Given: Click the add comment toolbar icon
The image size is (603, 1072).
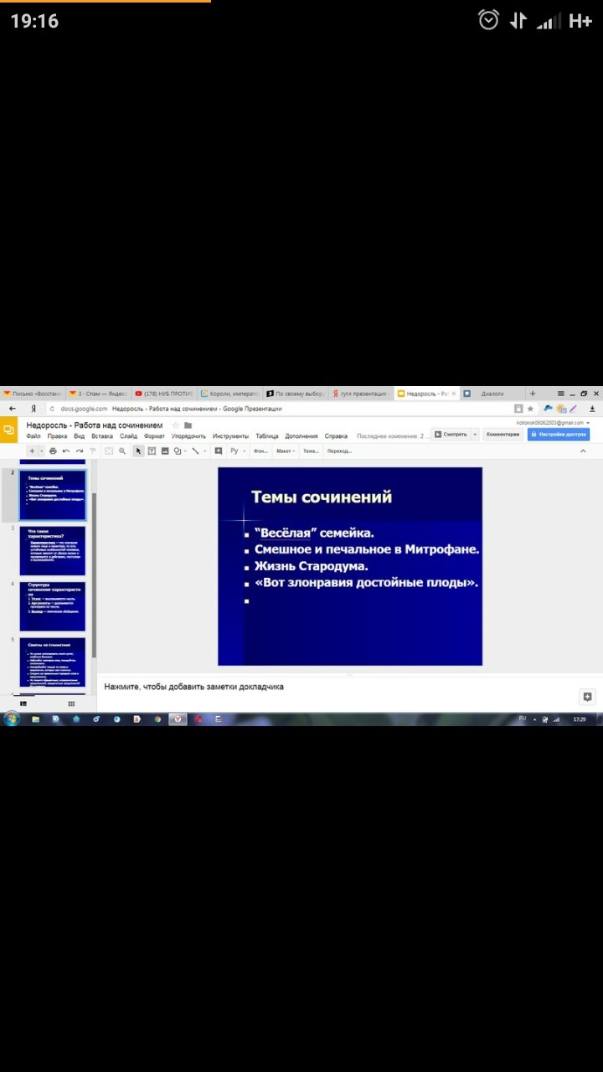Looking at the screenshot, I should pyautogui.click(x=219, y=451).
